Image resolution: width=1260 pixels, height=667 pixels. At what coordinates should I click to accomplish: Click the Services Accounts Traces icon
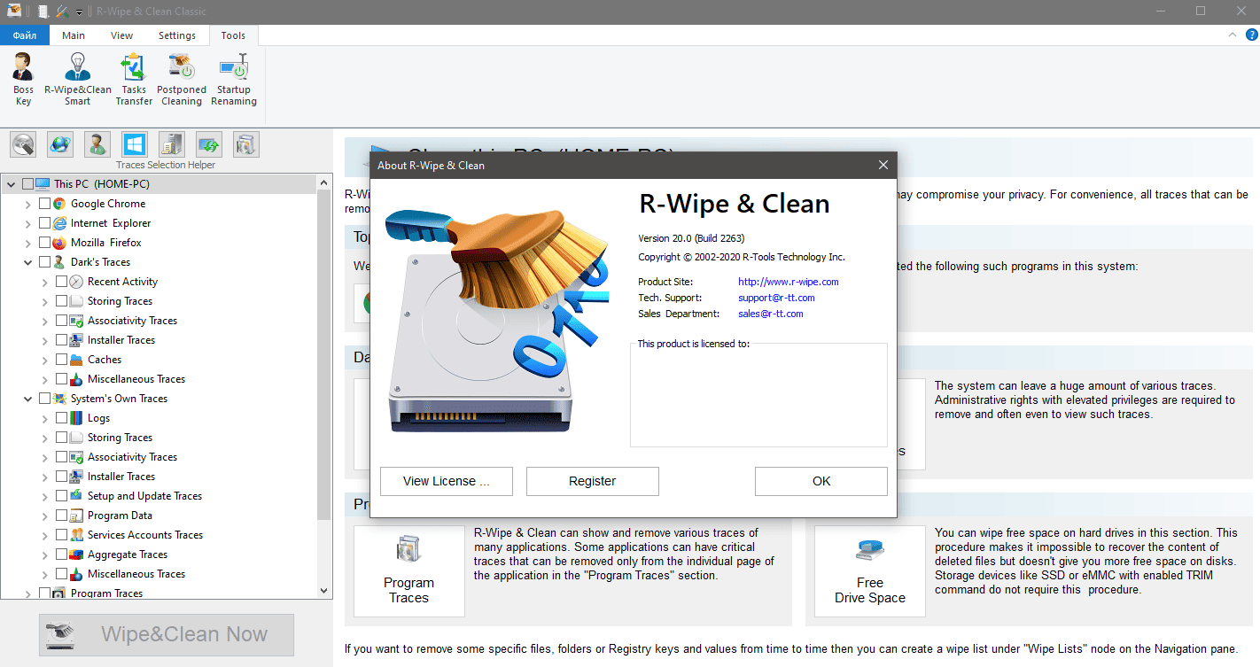point(76,535)
